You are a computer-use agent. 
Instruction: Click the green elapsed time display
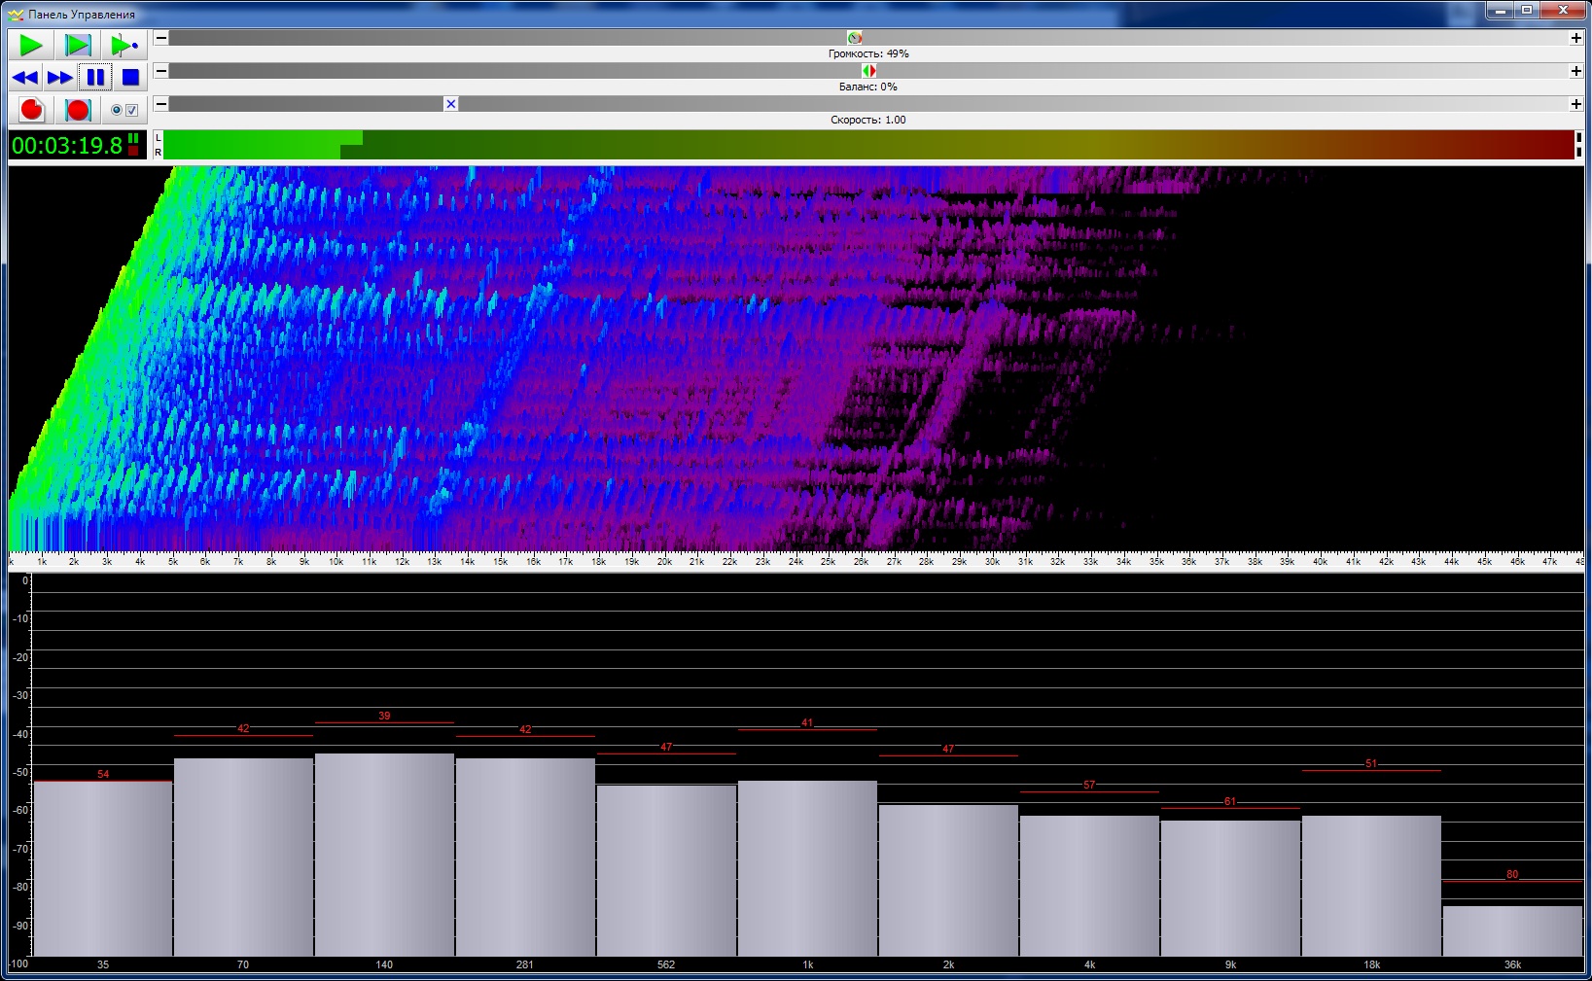(x=68, y=146)
